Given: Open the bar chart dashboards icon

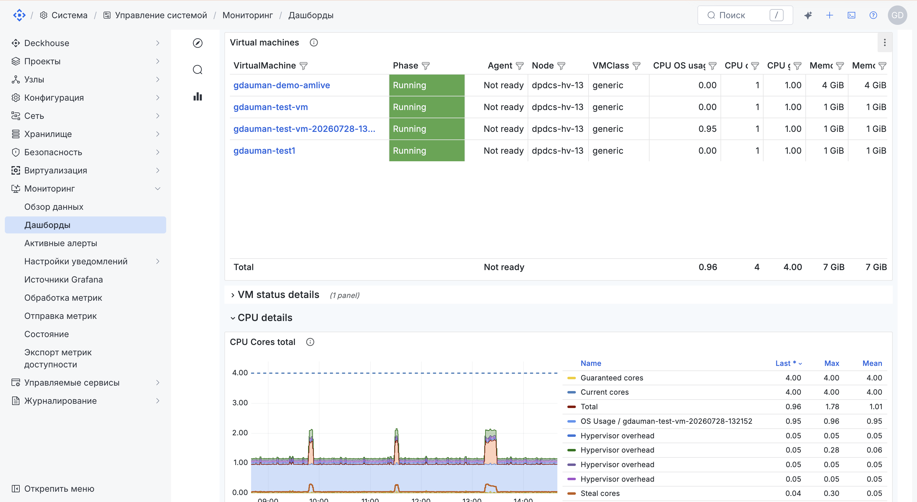Looking at the screenshot, I should 198,96.
